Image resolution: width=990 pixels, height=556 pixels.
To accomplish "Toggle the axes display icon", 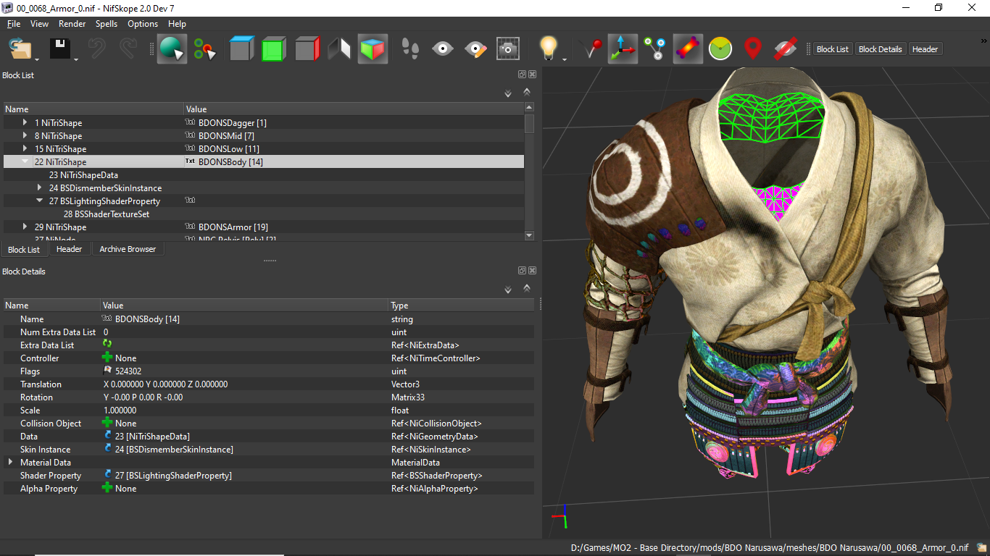I will coord(623,49).
